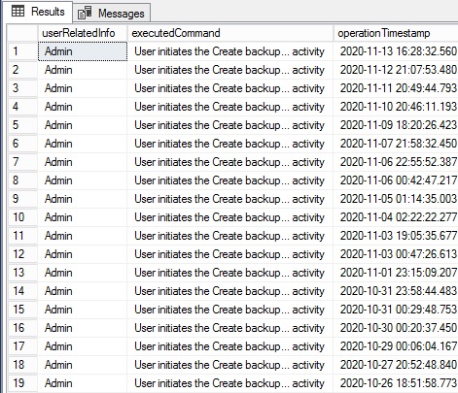Select row 1 by its row header
Screen dimensions: 458x393
coord(22,51)
